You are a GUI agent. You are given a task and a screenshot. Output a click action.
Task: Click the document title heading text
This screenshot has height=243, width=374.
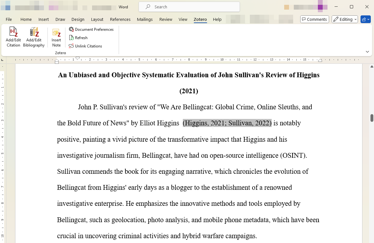189,75
